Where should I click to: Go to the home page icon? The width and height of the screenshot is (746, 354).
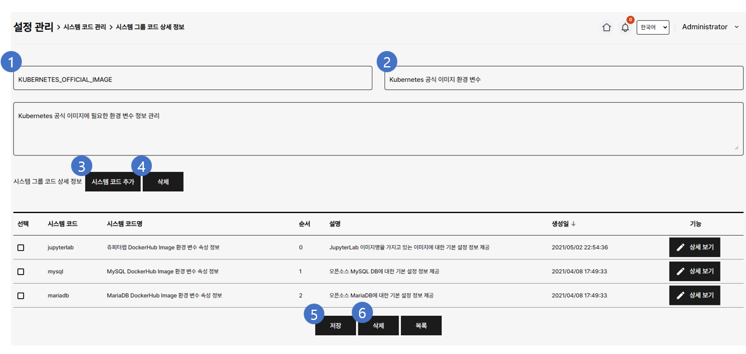click(606, 27)
